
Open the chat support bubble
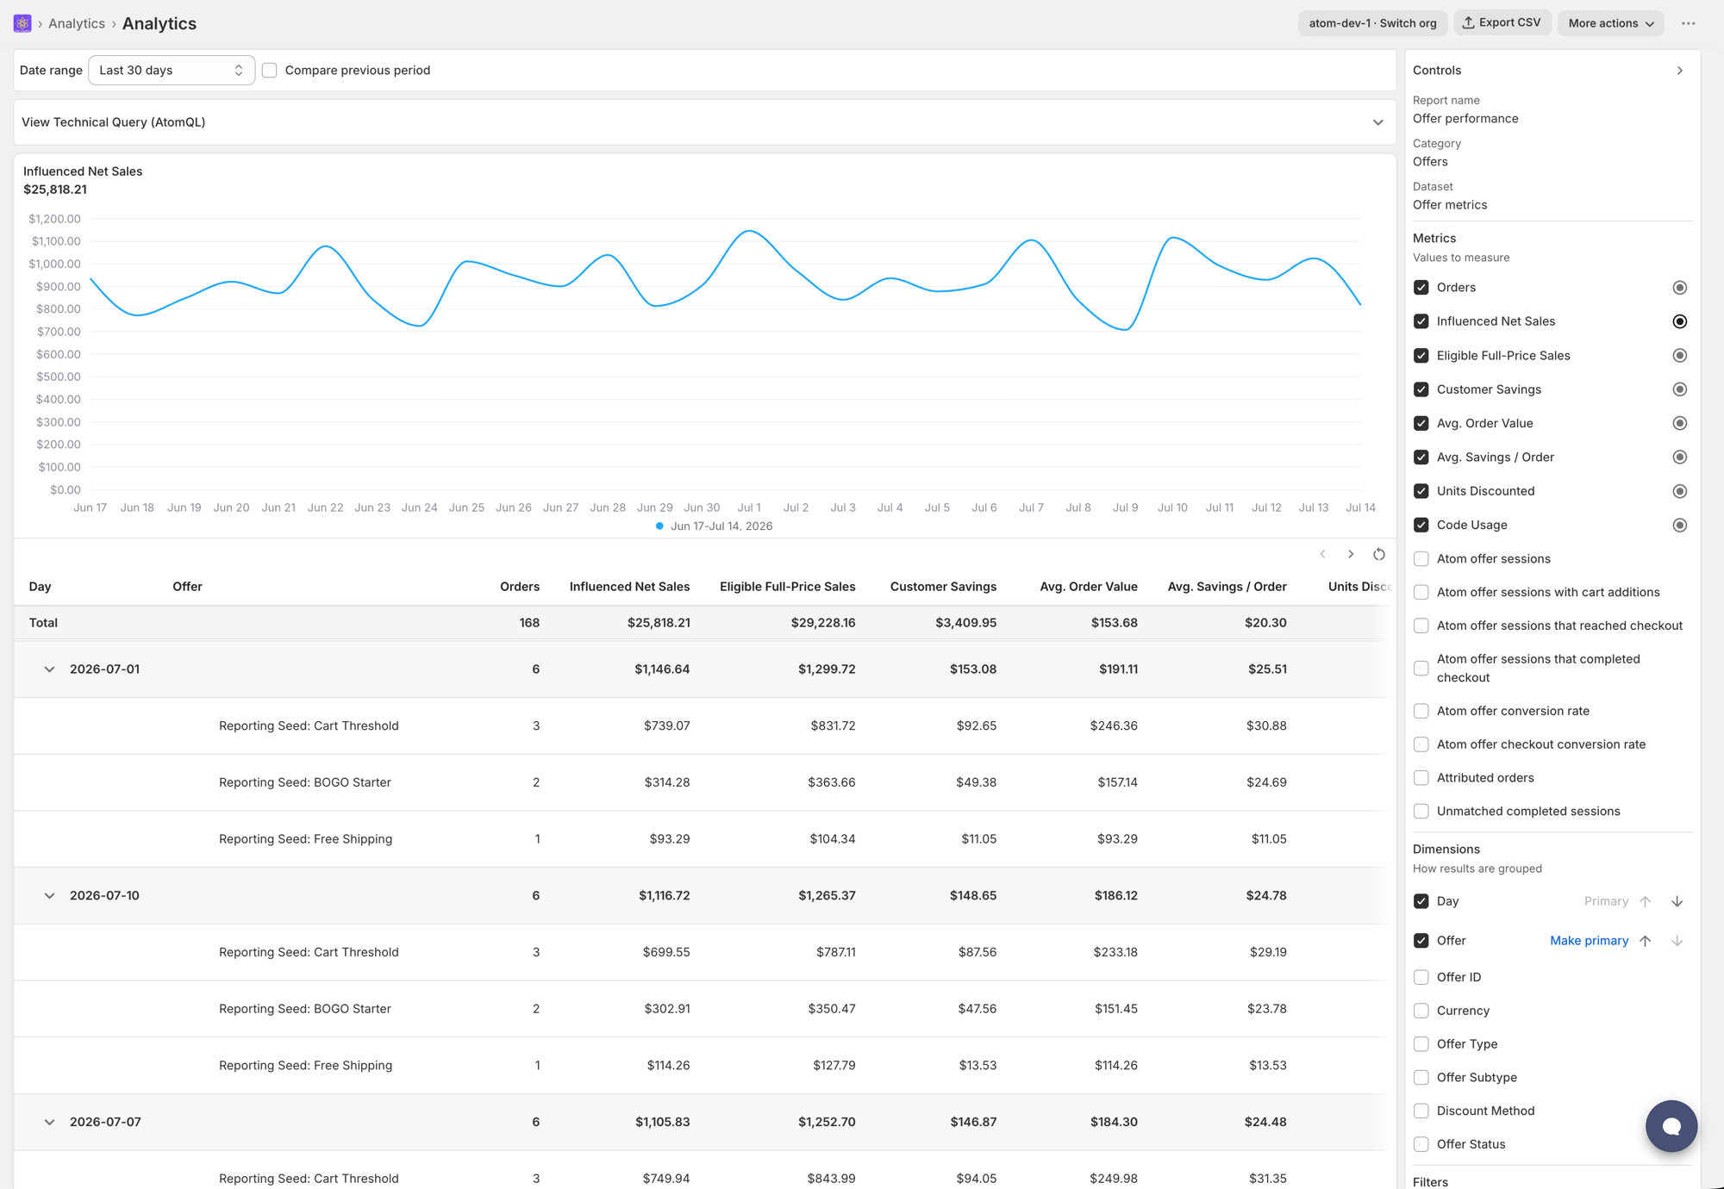pyautogui.click(x=1671, y=1125)
